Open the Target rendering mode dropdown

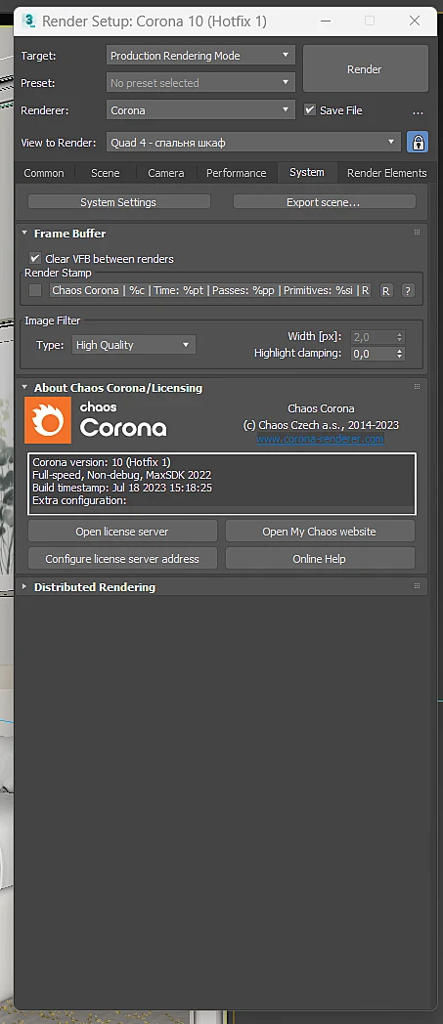(x=200, y=56)
